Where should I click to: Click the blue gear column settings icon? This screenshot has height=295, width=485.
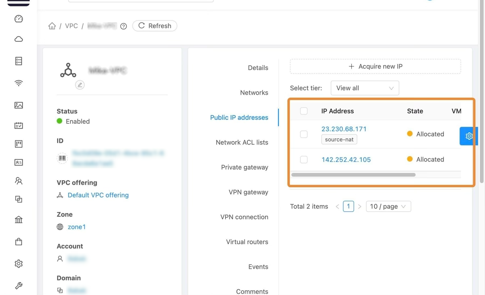[468, 136]
